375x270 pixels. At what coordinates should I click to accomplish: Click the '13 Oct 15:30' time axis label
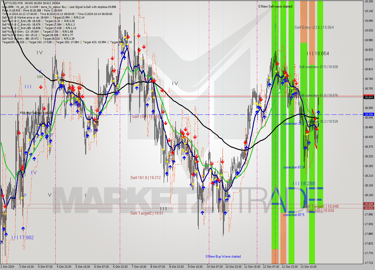pyautogui.click(x=308, y=267)
